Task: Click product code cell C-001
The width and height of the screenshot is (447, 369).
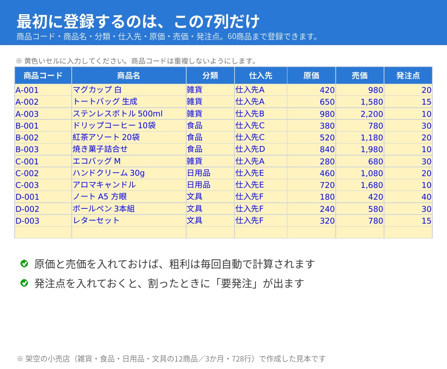Action: coord(43,161)
